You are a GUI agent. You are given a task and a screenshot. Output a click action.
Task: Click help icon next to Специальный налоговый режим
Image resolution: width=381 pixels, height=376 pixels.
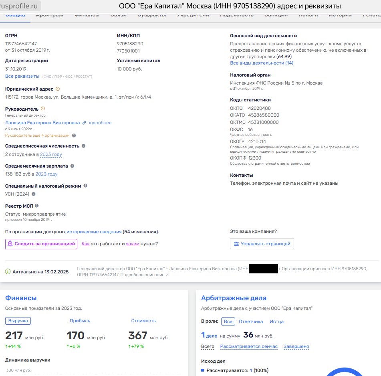point(85,186)
